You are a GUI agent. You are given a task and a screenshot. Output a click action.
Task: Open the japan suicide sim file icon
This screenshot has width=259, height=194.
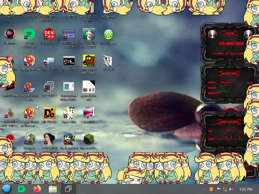[89, 87]
